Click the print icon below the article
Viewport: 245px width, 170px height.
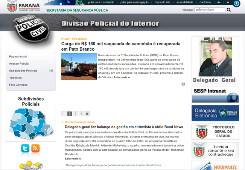[183, 84]
